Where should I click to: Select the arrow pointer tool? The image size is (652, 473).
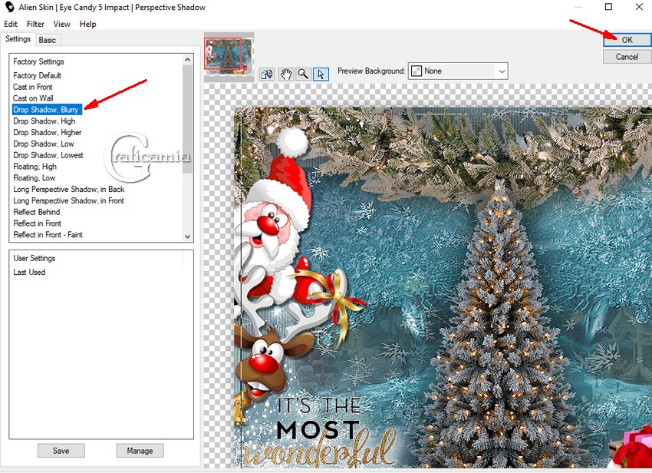321,74
